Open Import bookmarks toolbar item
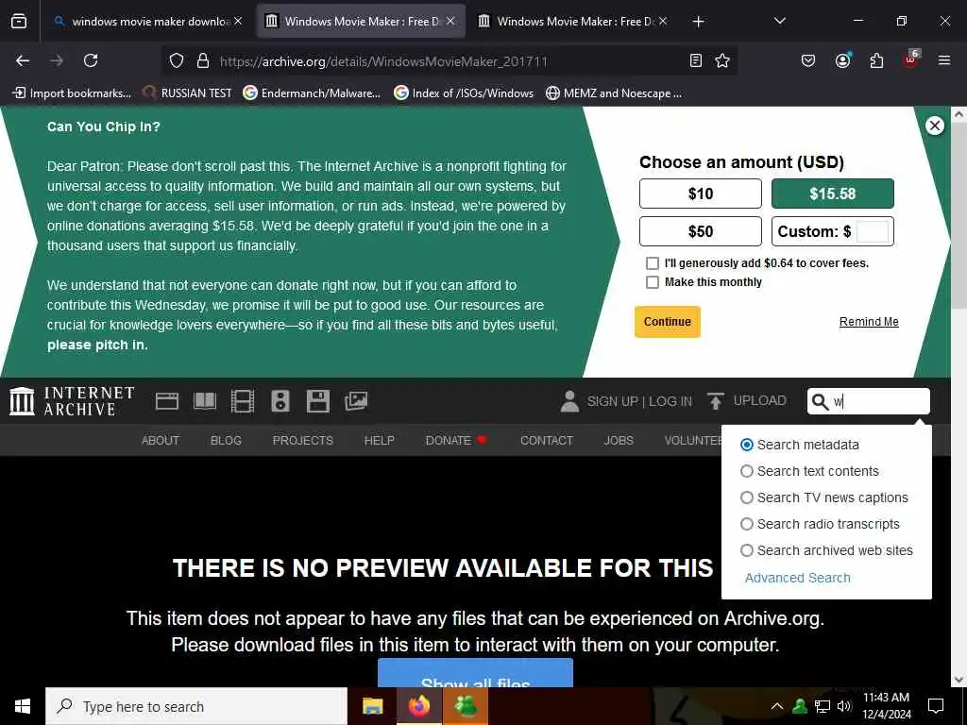The image size is (967, 725). pos(72,93)
